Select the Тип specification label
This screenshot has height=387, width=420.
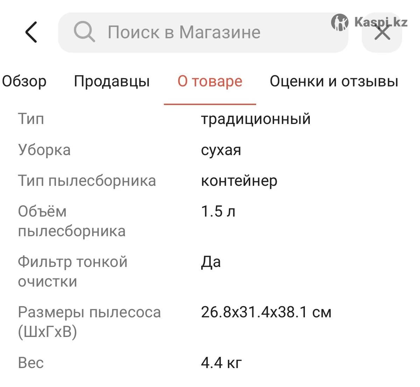click(31, 119)
